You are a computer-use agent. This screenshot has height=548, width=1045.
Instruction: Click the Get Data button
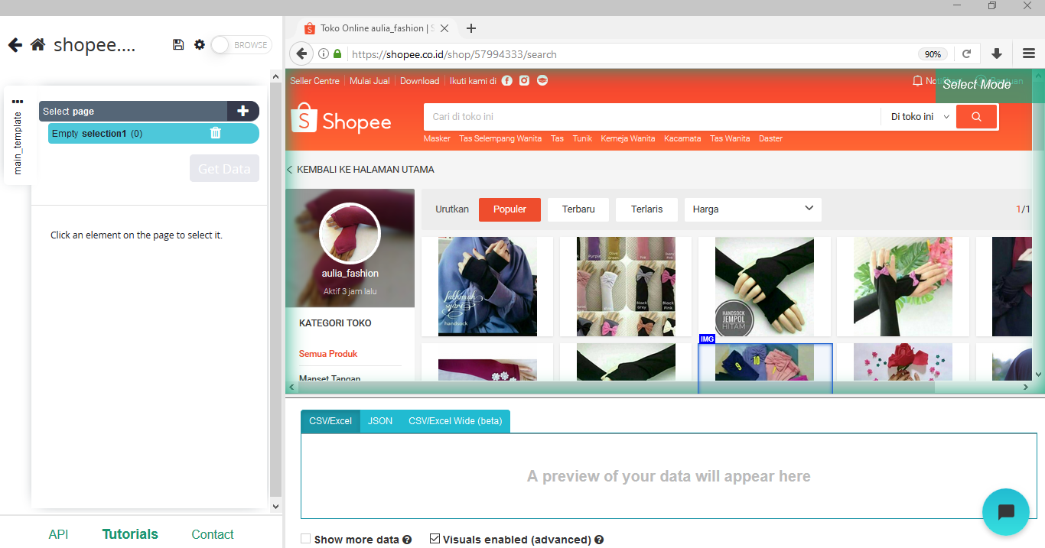(224, 169)
